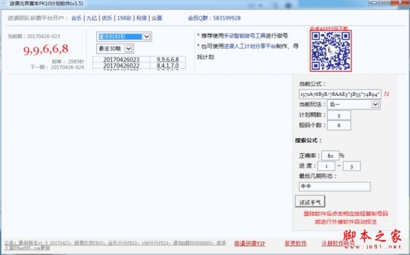Open the 申请逆袭VIP link
Screen dimensions: 410x255
point(249,243)
